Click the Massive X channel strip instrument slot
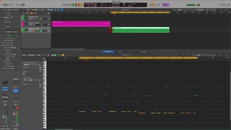Viewport: 231px width, 130px height. (x=5, y=88)
